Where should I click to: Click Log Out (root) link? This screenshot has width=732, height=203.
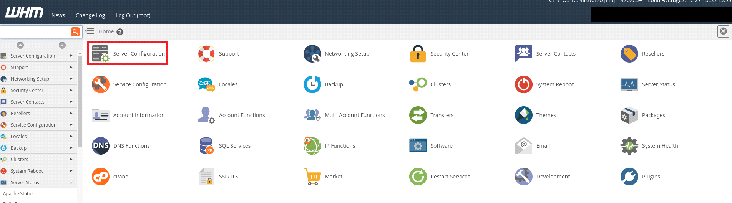(x=133, y=15)
